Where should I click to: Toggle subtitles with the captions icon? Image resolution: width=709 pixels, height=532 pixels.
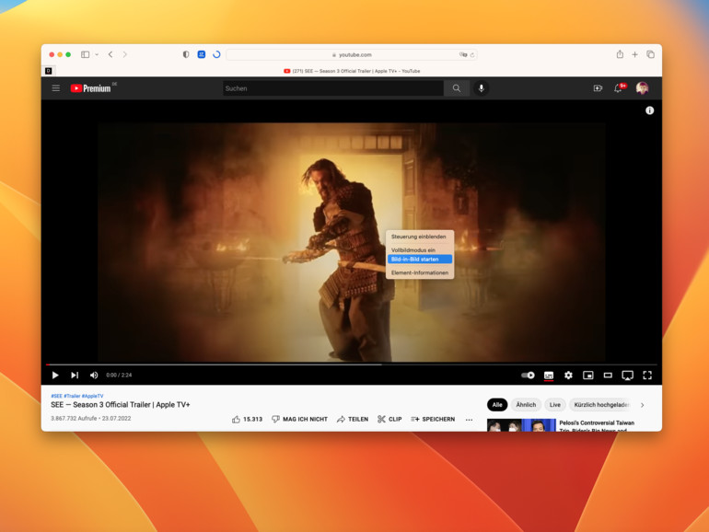point(549,376)
